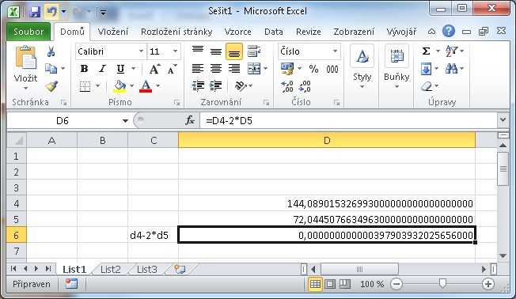Click the Copy icon in Schránka
Image resolution: width=516 pixels, height=299 pixels.
51,69
